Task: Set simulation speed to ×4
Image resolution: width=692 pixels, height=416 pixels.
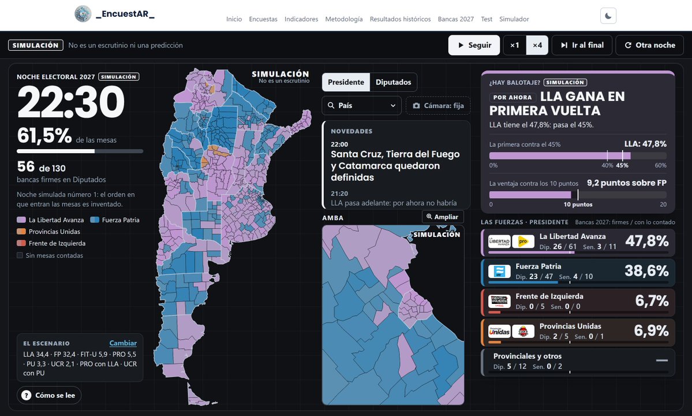Action: coord(537,45)
